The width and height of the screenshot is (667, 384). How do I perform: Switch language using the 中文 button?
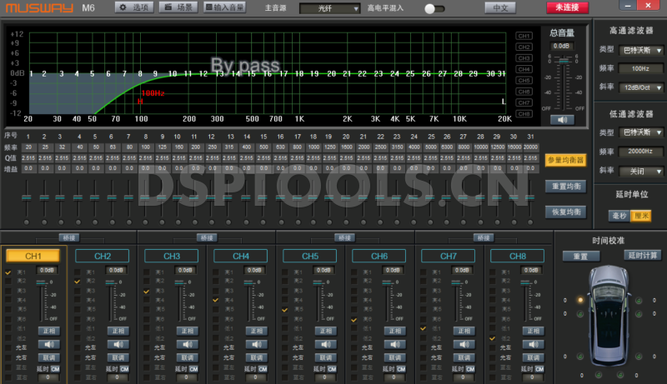click(x=500, y=7)
